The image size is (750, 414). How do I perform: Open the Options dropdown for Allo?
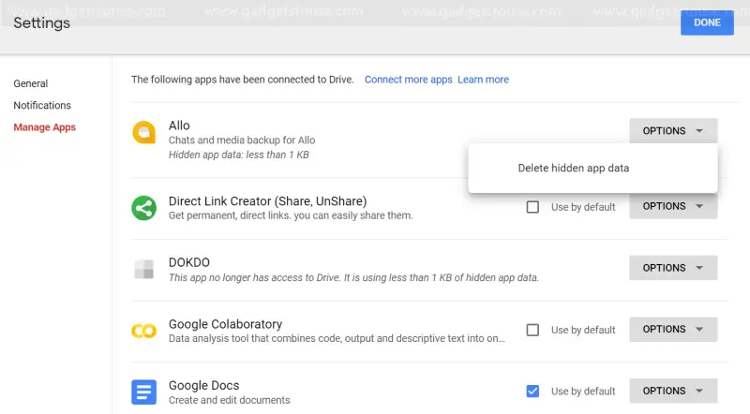coord(673,130)
